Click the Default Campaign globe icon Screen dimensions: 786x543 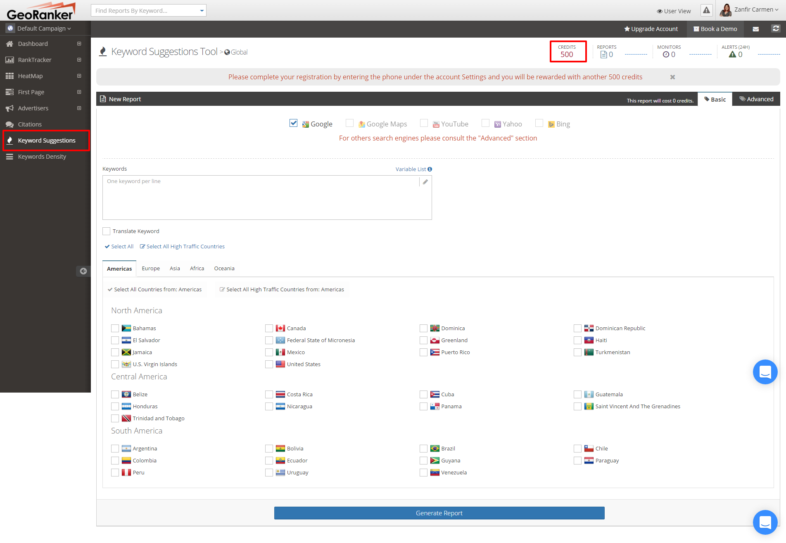10,29
